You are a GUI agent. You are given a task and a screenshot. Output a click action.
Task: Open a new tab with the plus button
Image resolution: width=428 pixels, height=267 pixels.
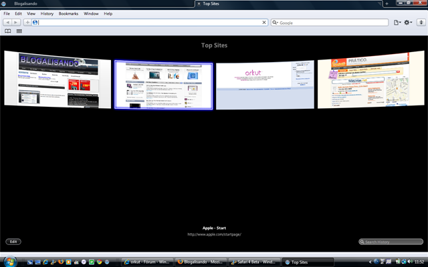tap(387, 4)
